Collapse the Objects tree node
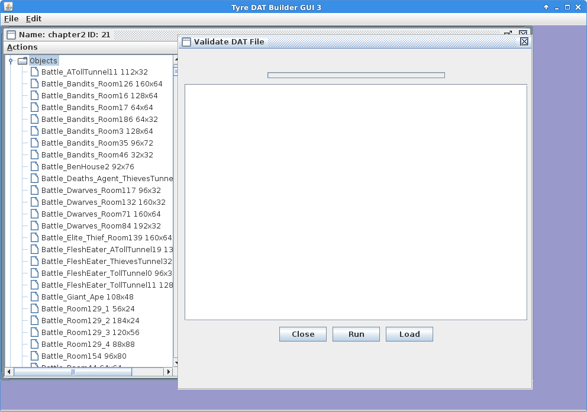587x412 pixels. [11, 61]
